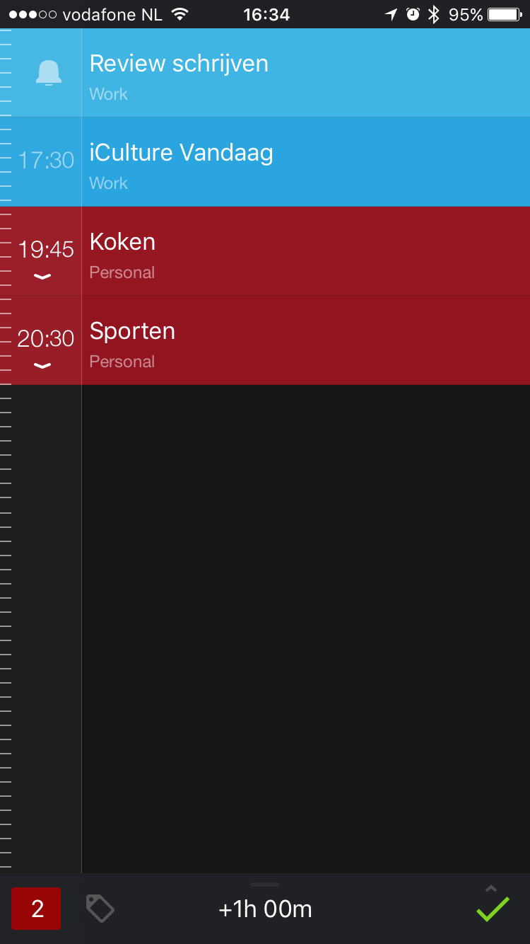530x944 pixels.
Task: Tap the battery icon in status bar
Action: coord(505,14)
